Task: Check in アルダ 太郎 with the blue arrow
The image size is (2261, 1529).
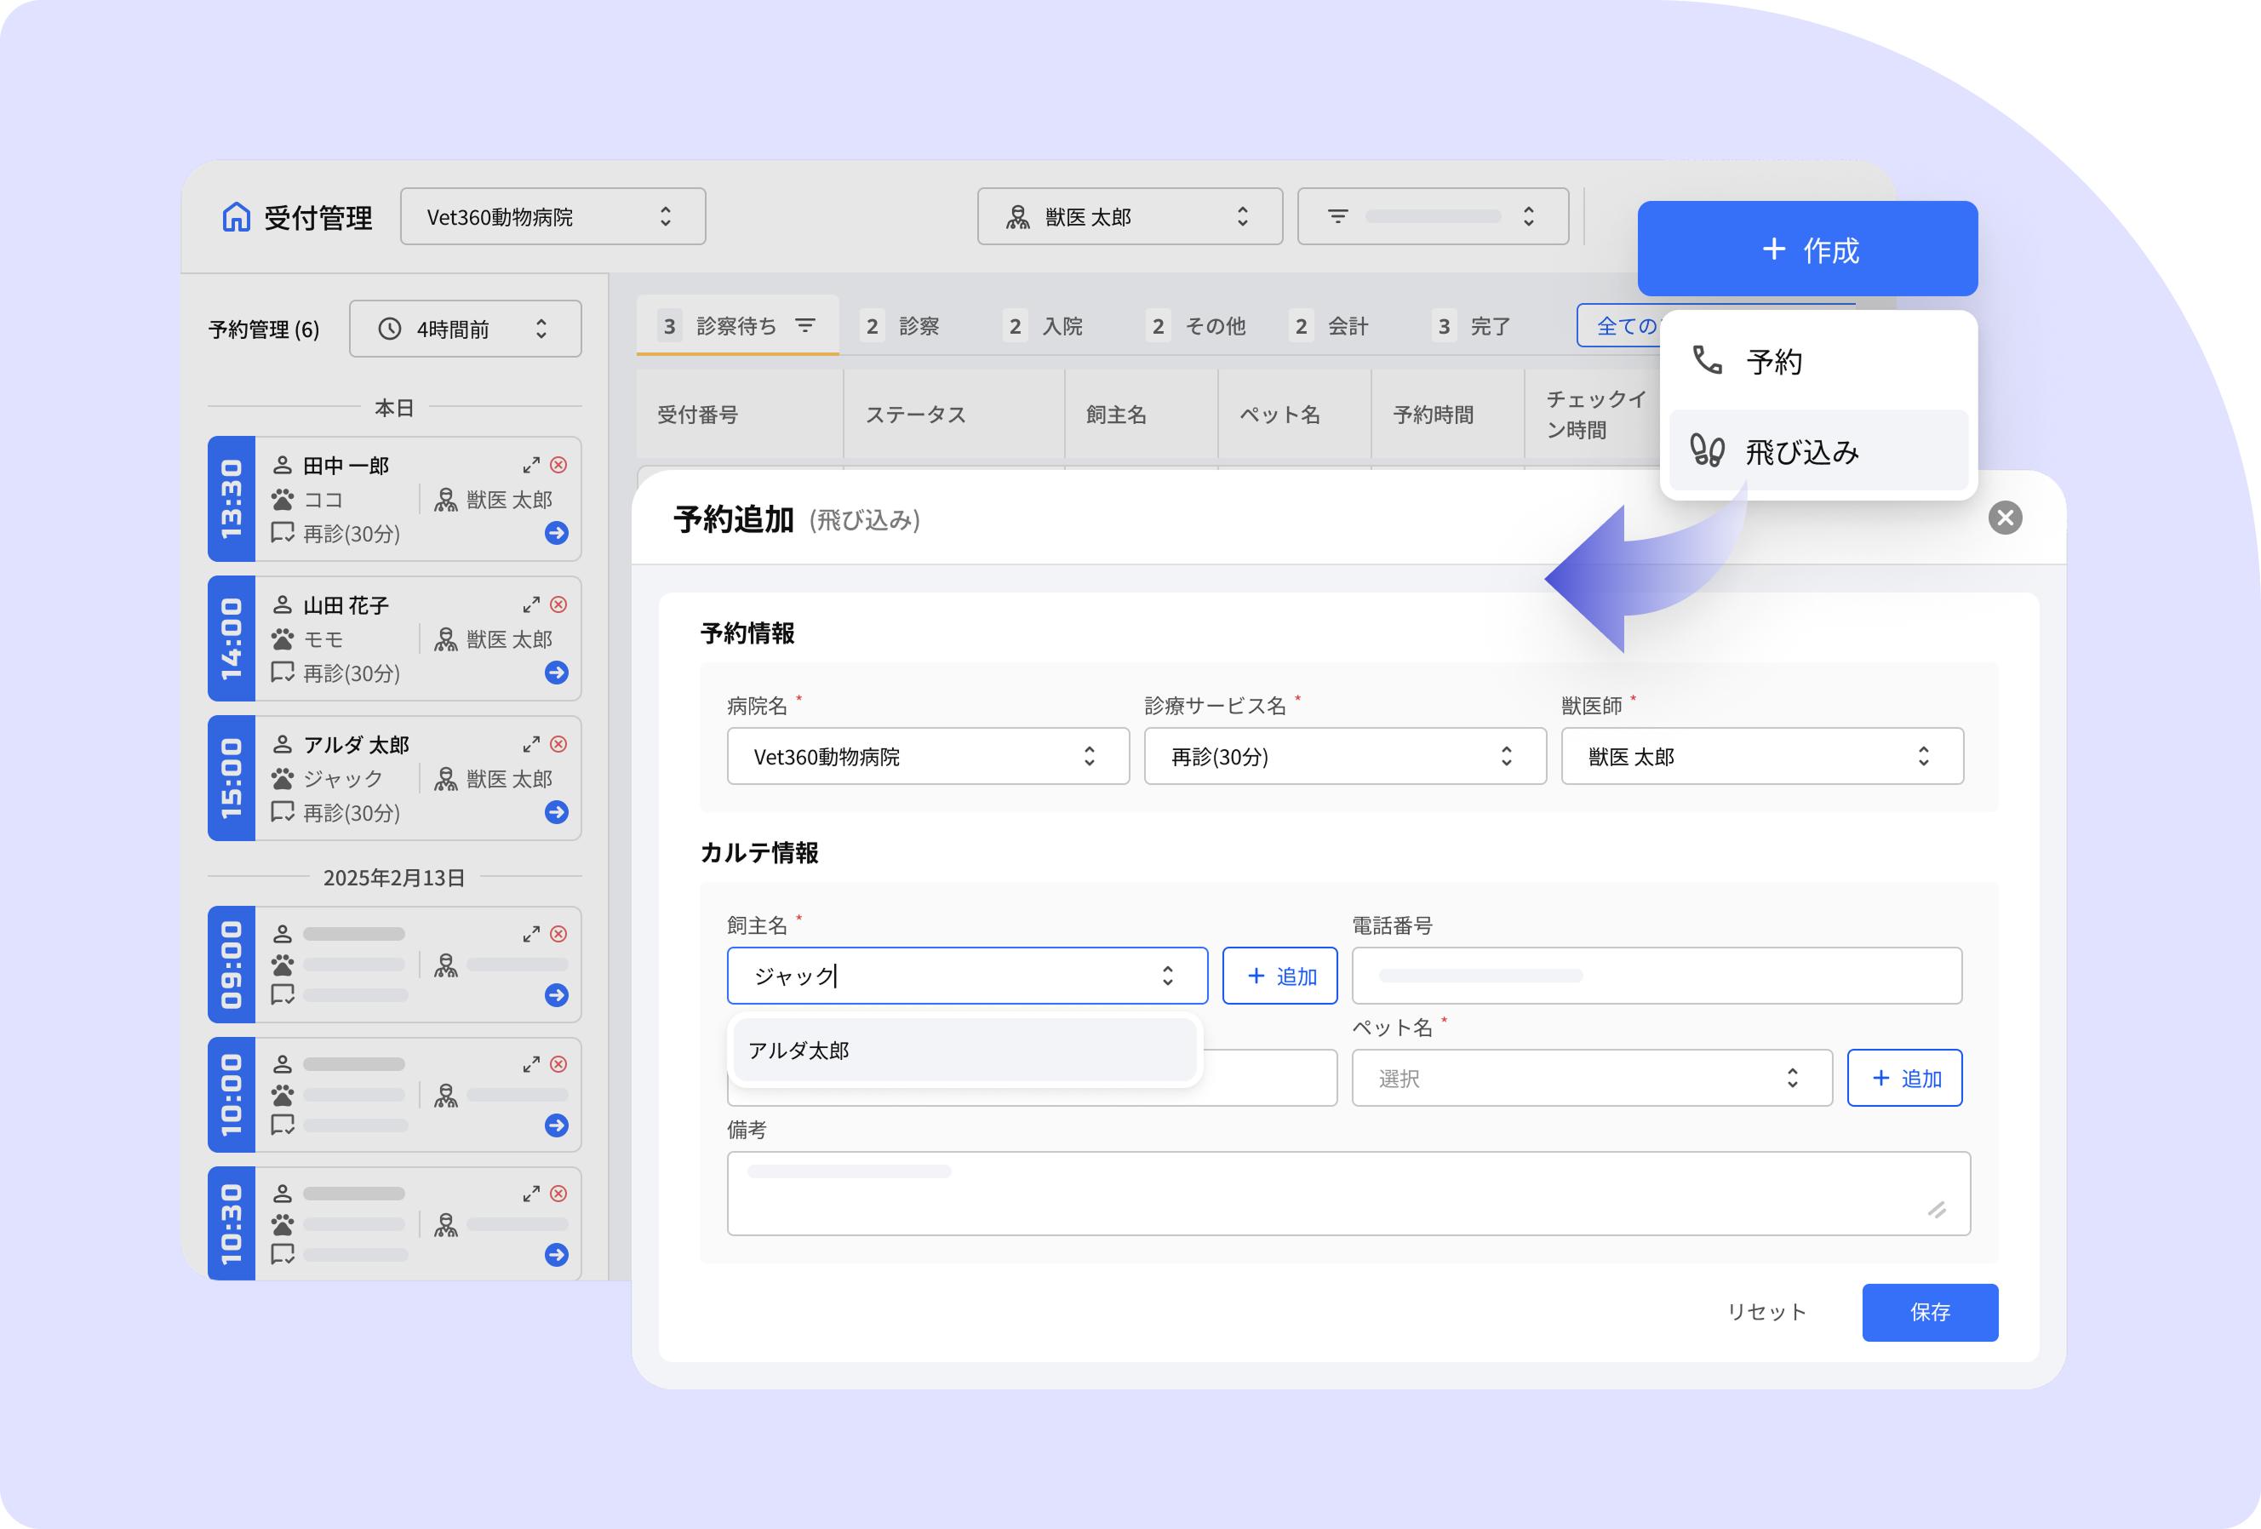Action: (557, 812)
